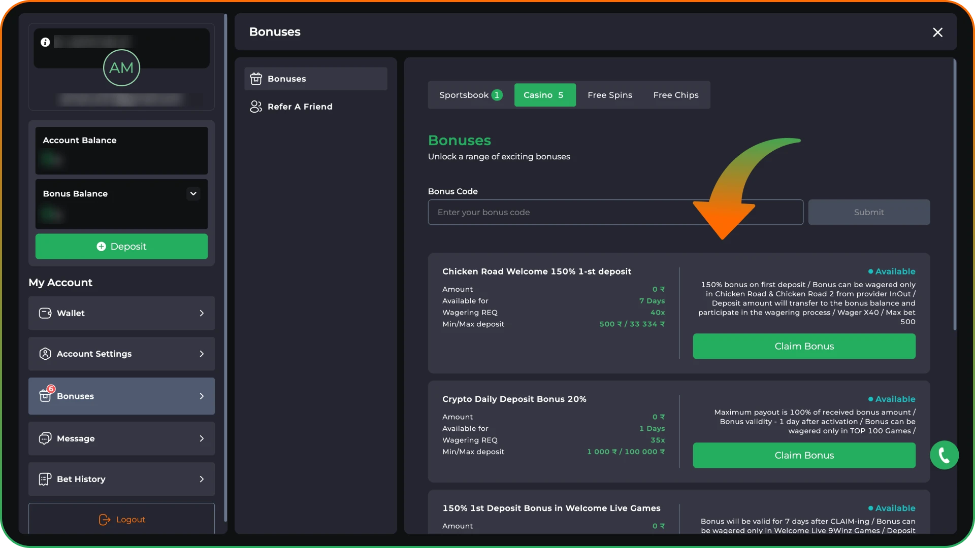The width and height of the screenshot is (975, 548).
Task: Open the Wallet chevron arrow
Action: click(x=202, y=313)
